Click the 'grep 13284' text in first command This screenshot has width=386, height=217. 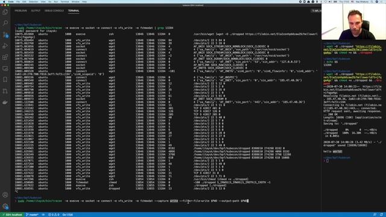pos(165,28)
